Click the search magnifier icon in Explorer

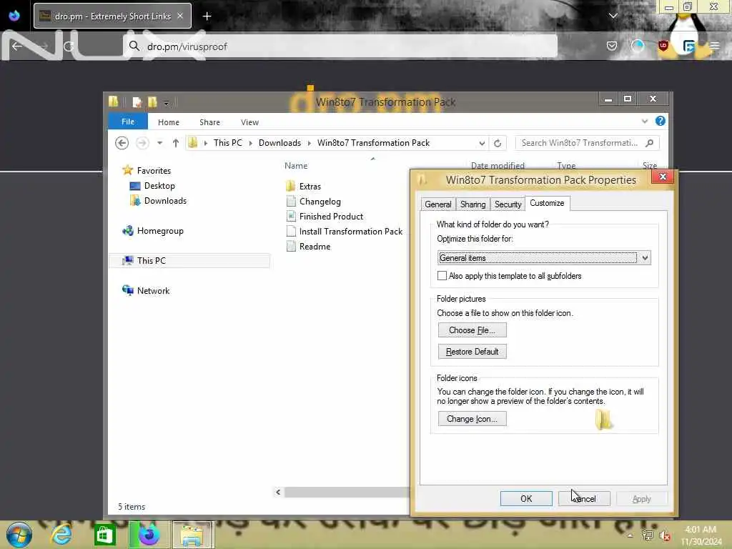click(x=649, y=143)
